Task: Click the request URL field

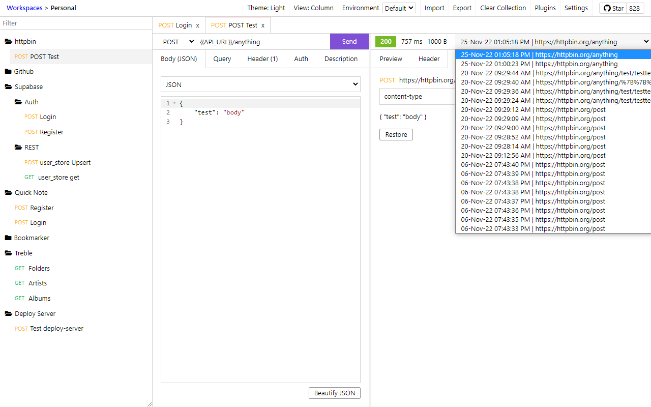Action: (263, 42)
